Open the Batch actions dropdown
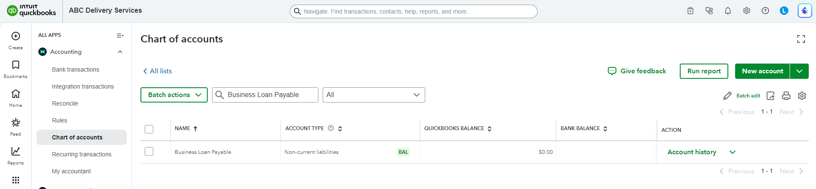Viewport: 816px width, 189px height. point(174,95)
